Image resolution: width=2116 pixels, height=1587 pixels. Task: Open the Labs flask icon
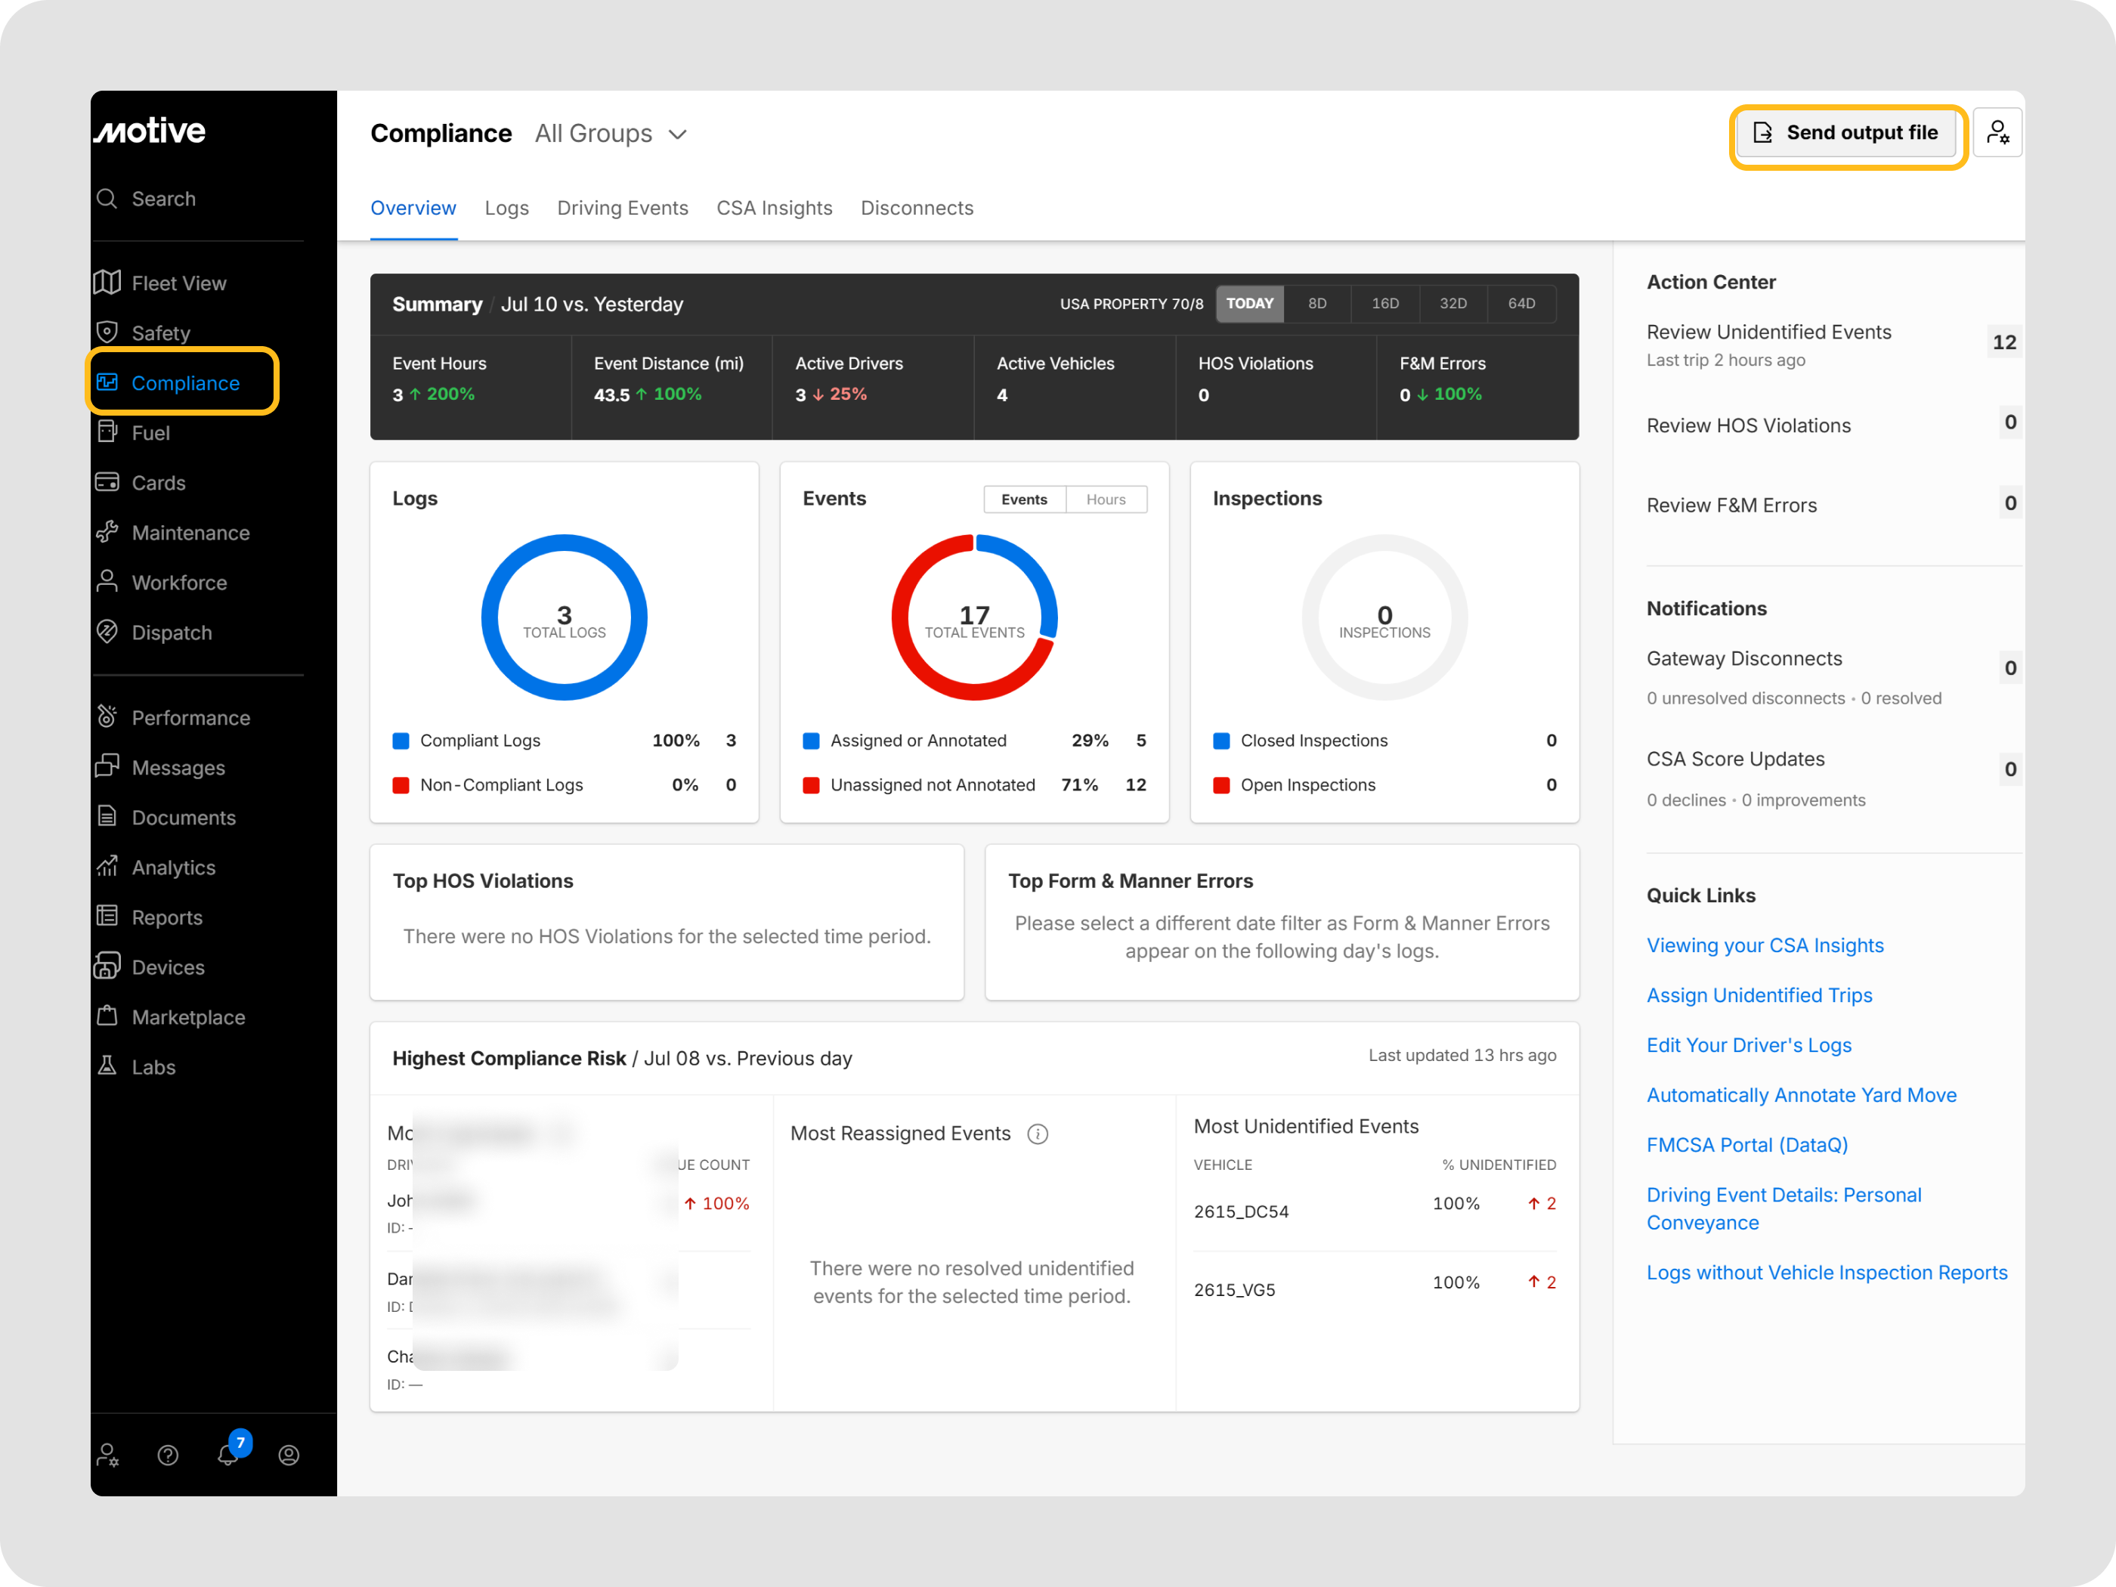point(107,1066)
